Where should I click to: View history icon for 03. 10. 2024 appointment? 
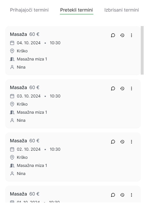click(x=122, y=89)
